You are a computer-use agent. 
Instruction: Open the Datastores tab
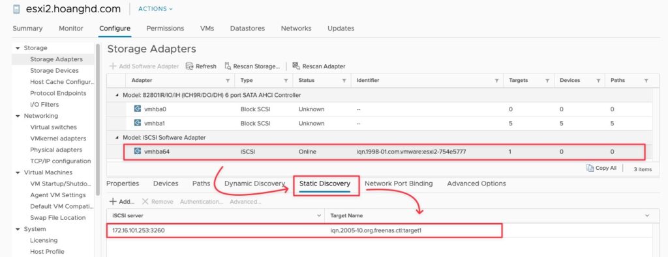pyautogui.click(x=247, y=29)
